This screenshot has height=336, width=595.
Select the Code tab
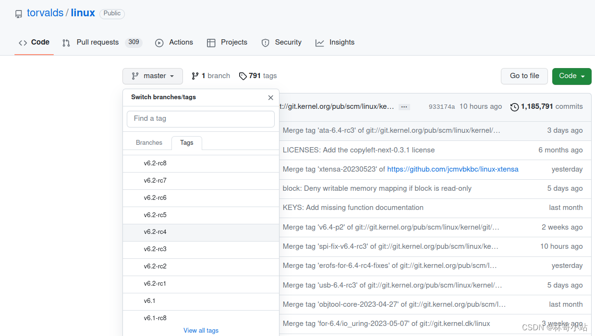(34, 42)
